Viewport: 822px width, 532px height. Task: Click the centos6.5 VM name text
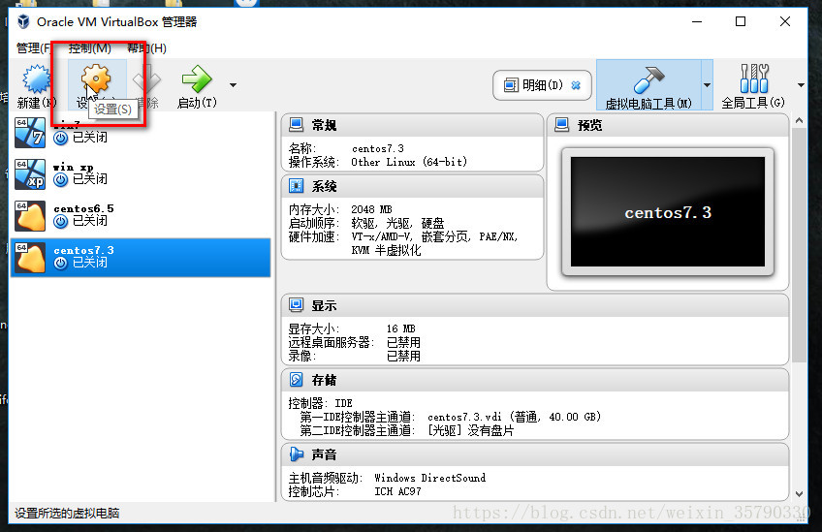coord(83,208)
